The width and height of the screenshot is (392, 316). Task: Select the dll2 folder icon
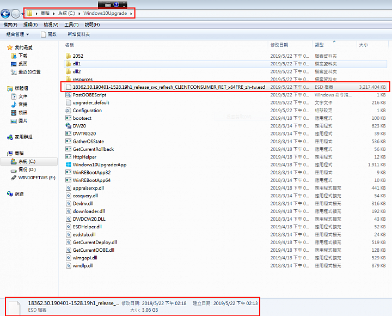(x=68, y=71)
